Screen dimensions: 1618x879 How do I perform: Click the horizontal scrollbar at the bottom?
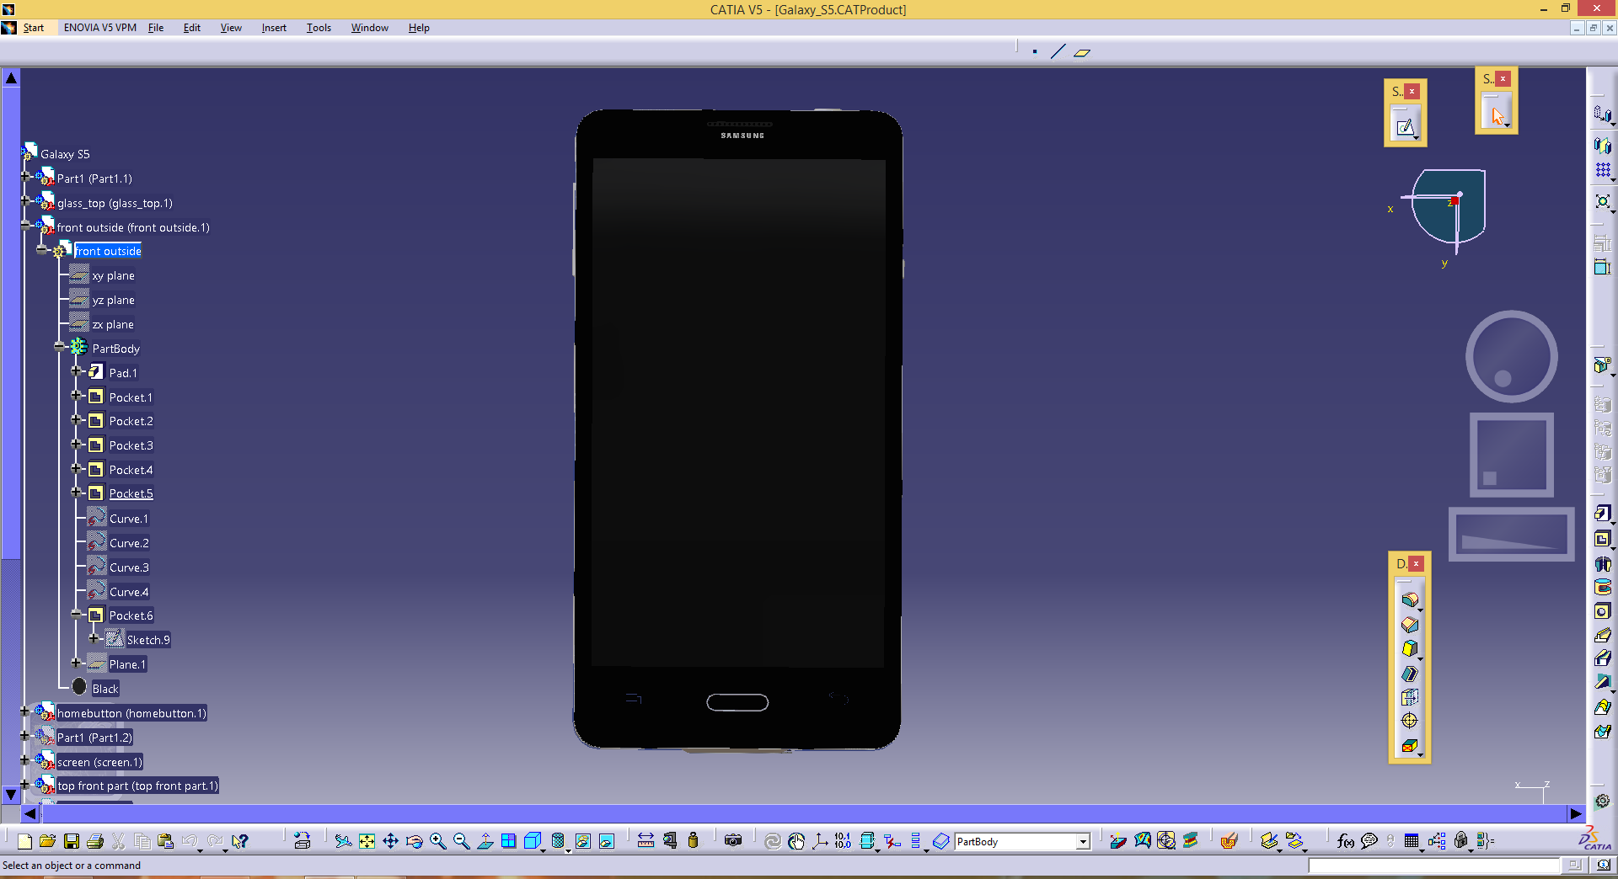(x=805, y=814)
